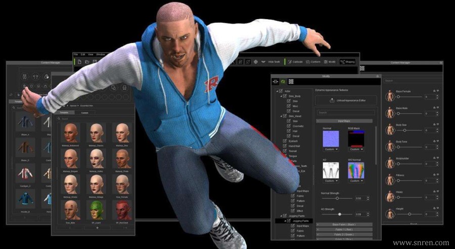Screen dimensions: 455x249
Task: Collapse the Skin_Body tree node arrow
Action: pos(281,96)
